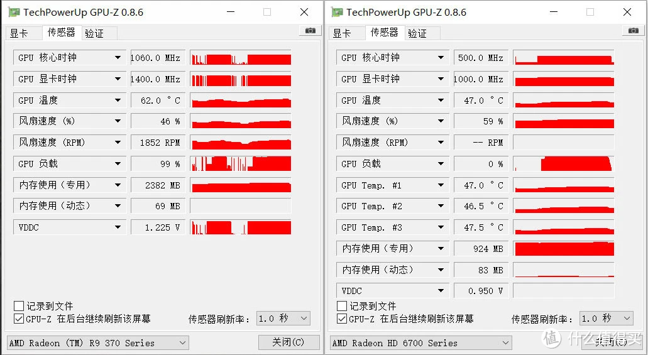Select 传感器 tab in right window

pos(385,32)
